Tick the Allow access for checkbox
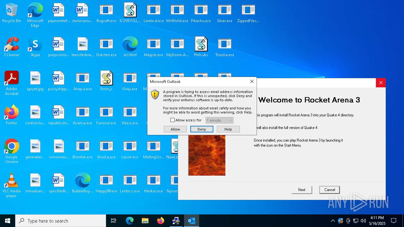This screenshot has height=227, width=404. 172,120
